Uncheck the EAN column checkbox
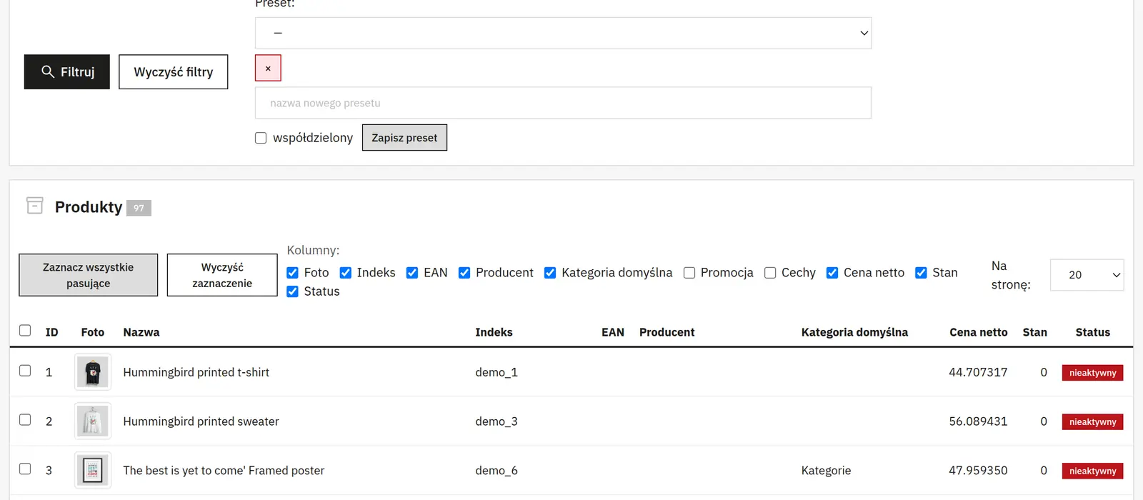Viewport: 1143px width, 500px height. [x=412, y=273]
